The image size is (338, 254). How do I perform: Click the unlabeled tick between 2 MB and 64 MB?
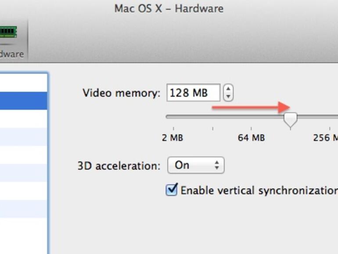[x=212, y=117]
